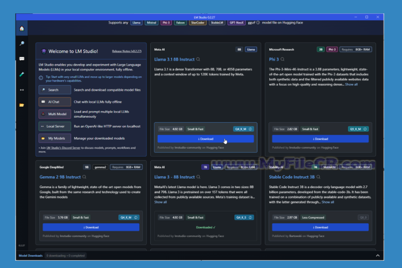Click the Mistral architecture tag

click(151, 22)
